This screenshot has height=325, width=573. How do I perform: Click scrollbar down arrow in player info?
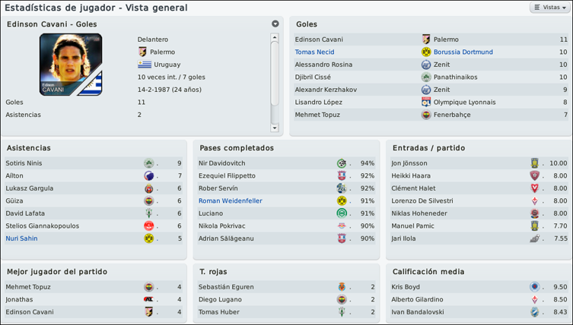coord(275,128)
